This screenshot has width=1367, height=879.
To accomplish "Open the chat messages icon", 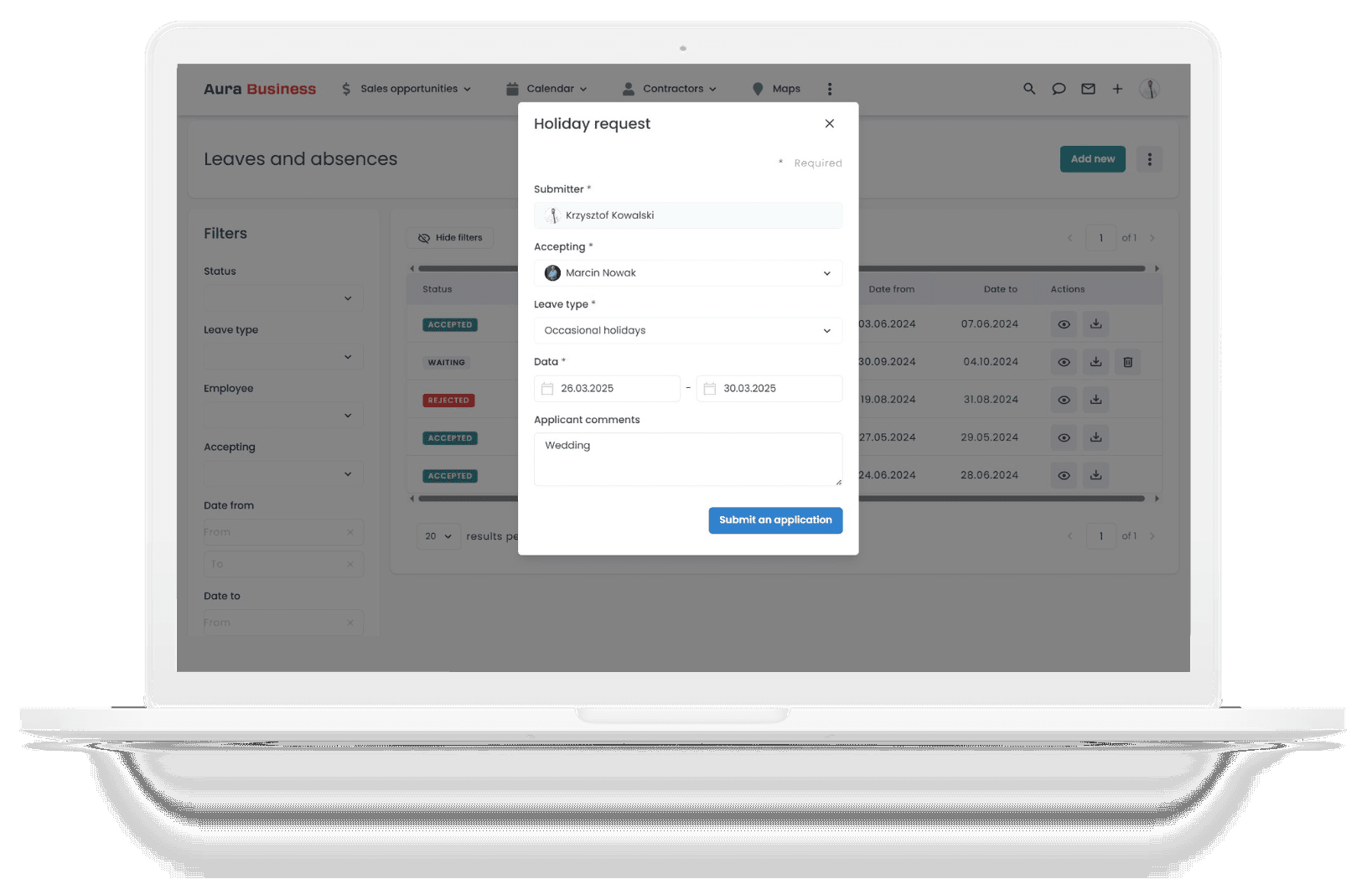I will (1059, 88).
